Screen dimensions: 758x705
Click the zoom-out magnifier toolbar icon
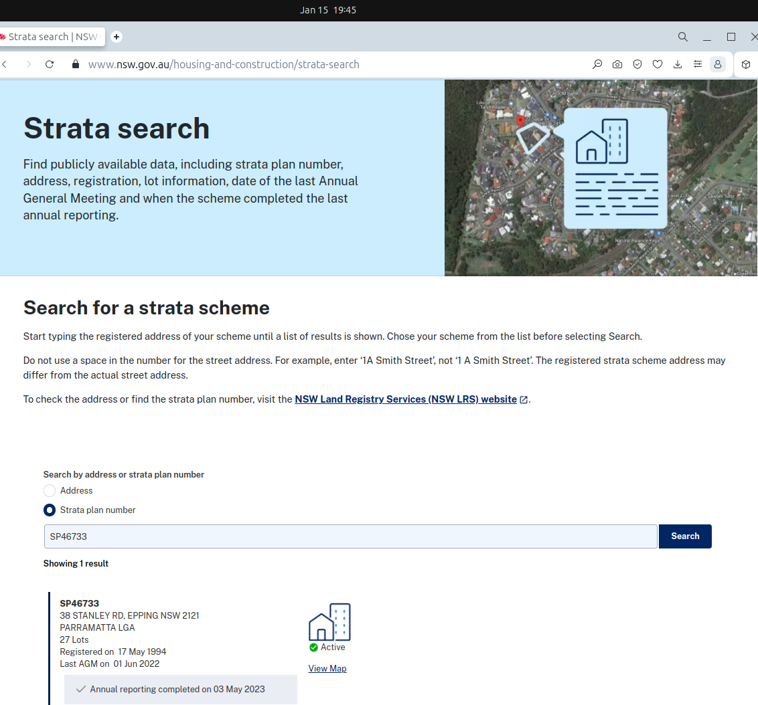(x=597, y=64)
